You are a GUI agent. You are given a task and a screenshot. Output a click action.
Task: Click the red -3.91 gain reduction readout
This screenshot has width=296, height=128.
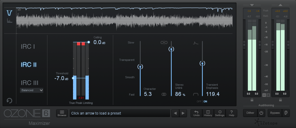pos(81,98)
